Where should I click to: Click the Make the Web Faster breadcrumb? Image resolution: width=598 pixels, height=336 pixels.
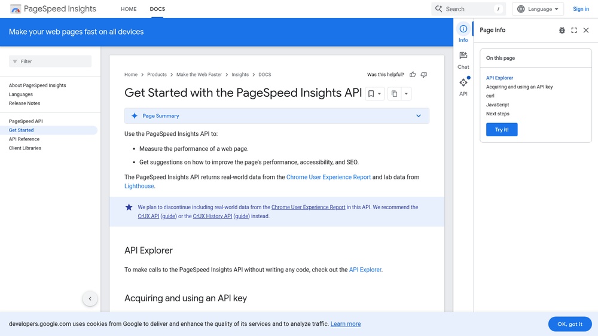199,74
